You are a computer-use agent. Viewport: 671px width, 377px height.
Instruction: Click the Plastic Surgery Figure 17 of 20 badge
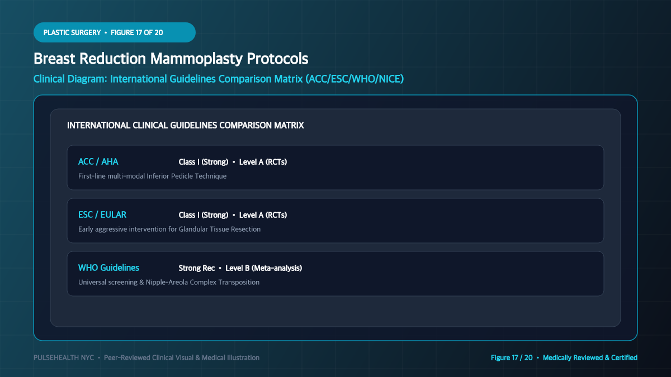coord(115,32)
